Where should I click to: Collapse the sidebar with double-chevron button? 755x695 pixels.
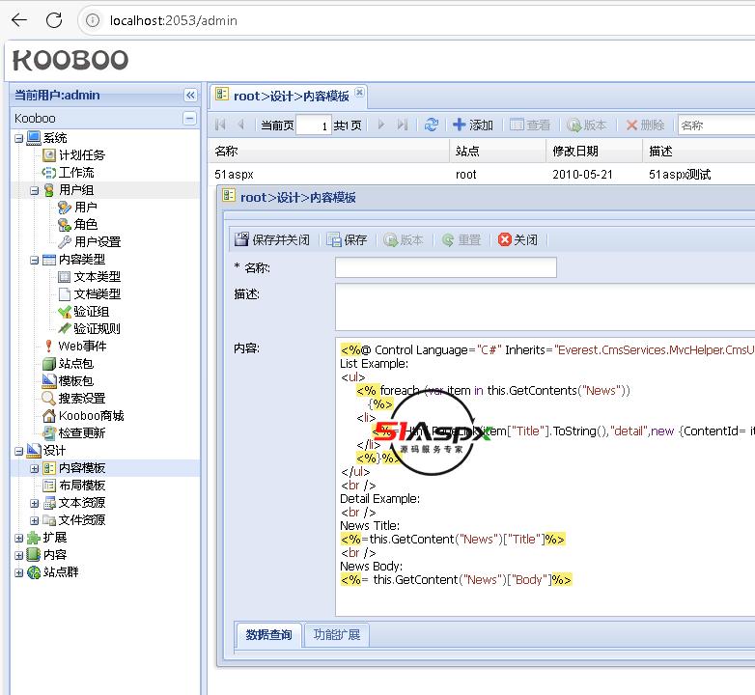click(x=190, y=95)
